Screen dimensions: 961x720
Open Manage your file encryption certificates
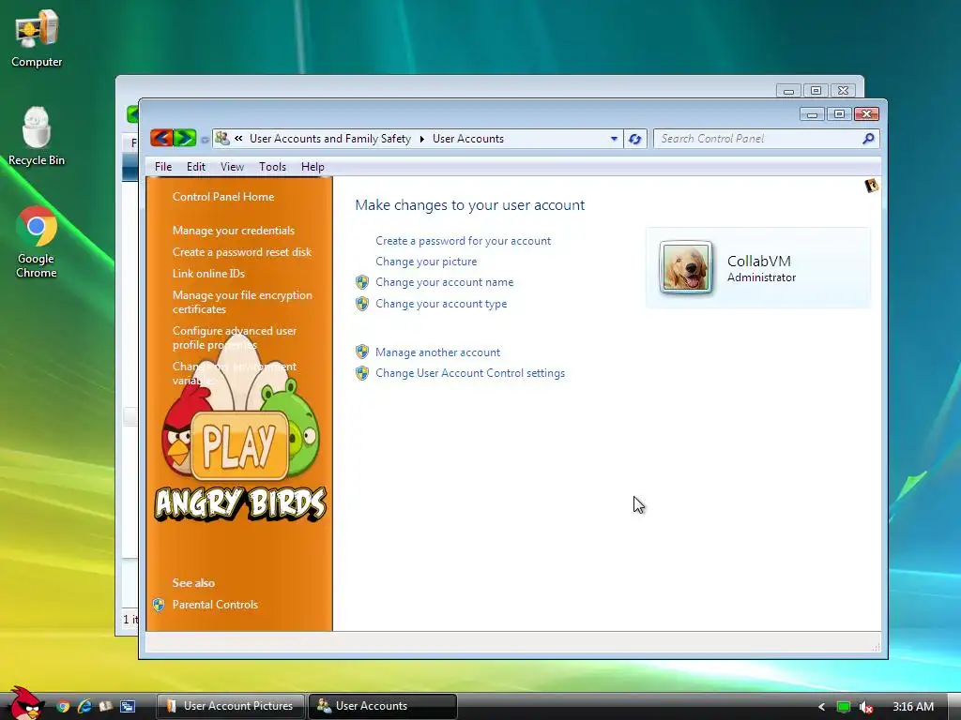point(242,302)
